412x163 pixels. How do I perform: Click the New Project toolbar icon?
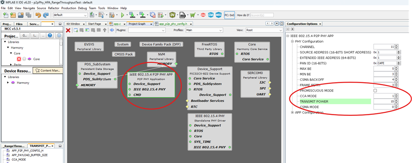point(13,15)
